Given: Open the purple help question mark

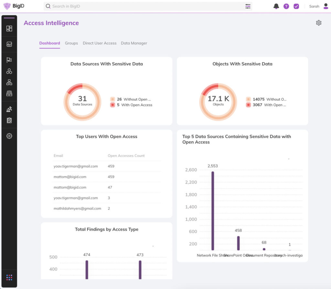Looking at the screenshot, I should pos(286,6).
